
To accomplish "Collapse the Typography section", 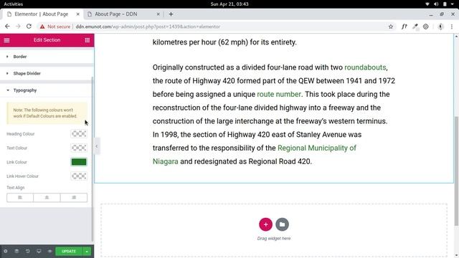I will click(x=47, y=90).
